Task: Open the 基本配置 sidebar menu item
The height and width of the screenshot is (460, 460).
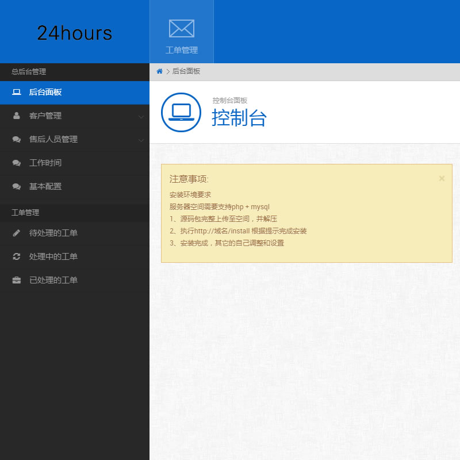Action: [x=46, y=186]
